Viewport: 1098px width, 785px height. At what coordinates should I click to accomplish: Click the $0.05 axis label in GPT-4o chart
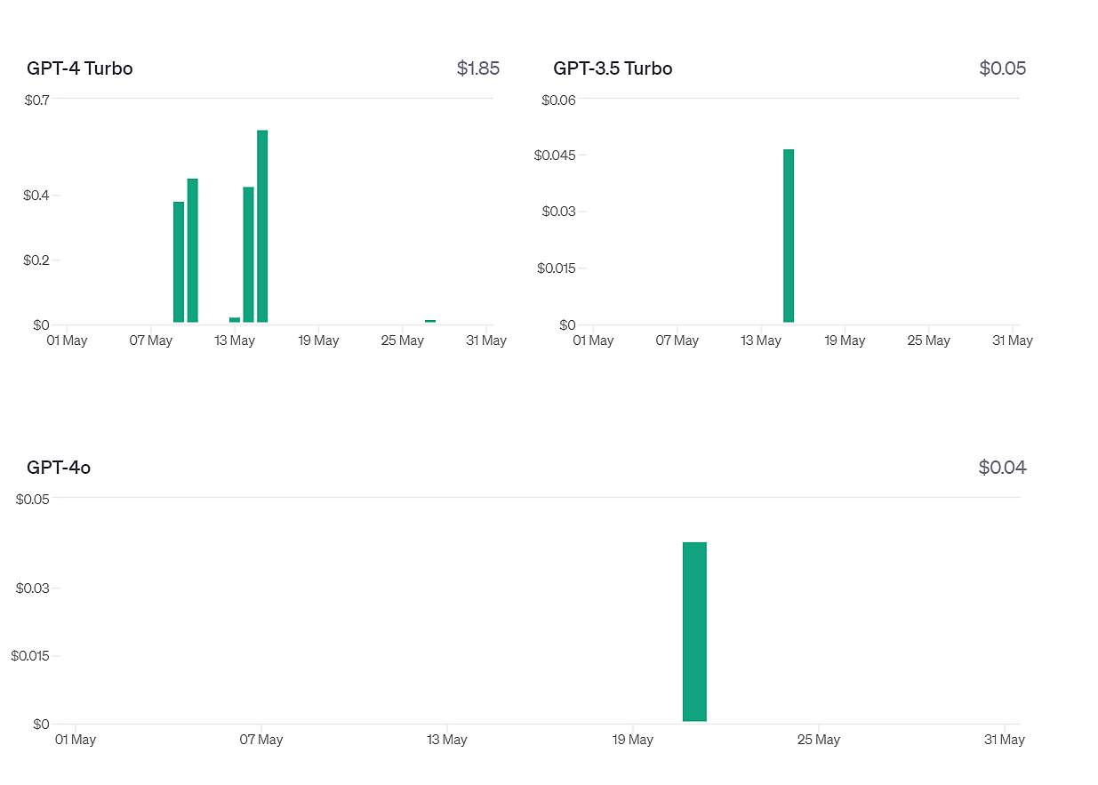click(x=32, y=499)
